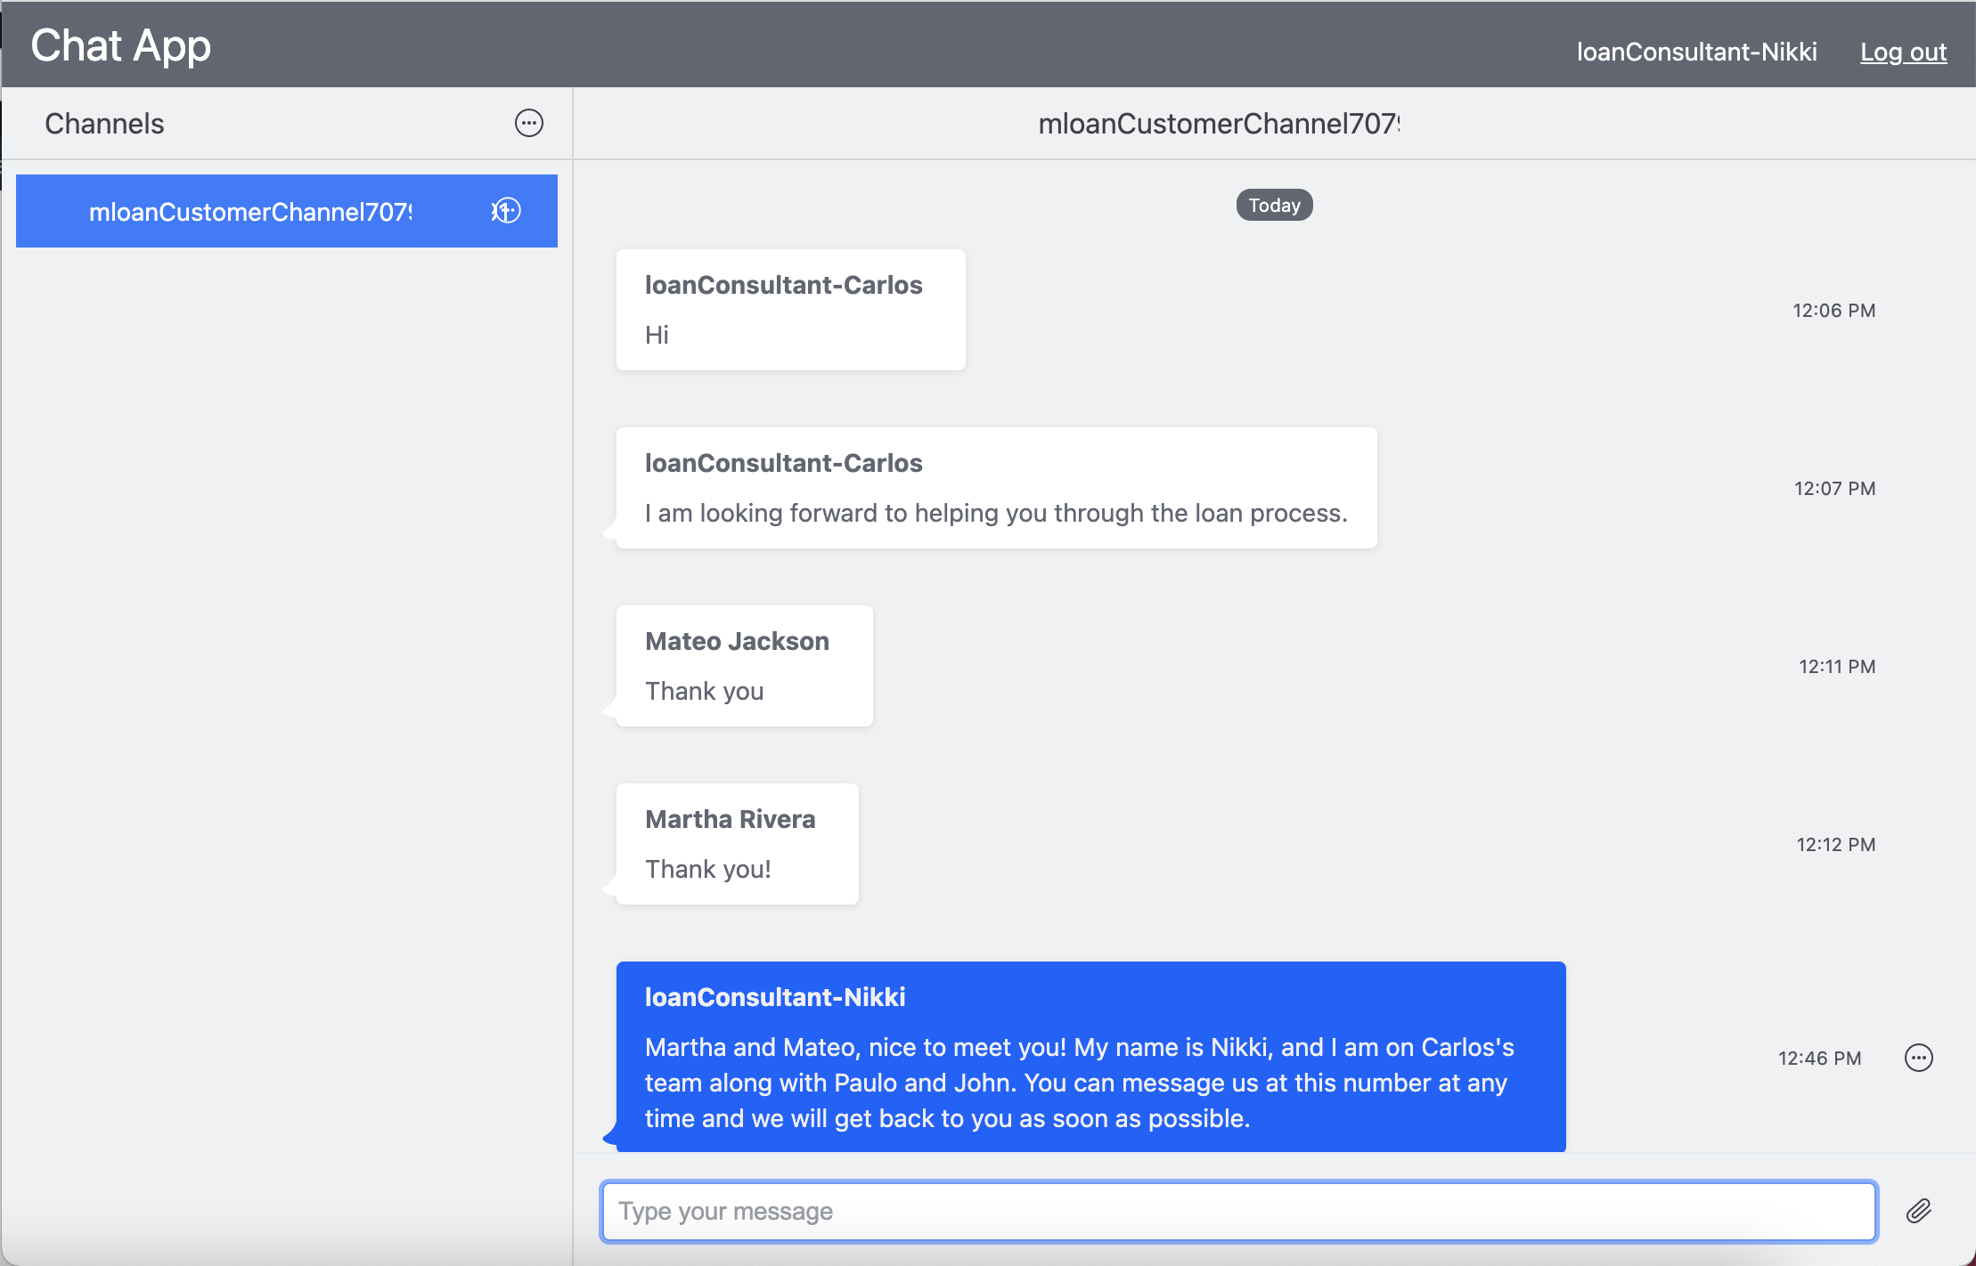Open the Channels panel ellipsis menu

click(528, 123)
